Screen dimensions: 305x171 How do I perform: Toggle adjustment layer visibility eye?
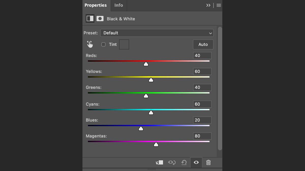pyautogui.click(x=196, y=162)
